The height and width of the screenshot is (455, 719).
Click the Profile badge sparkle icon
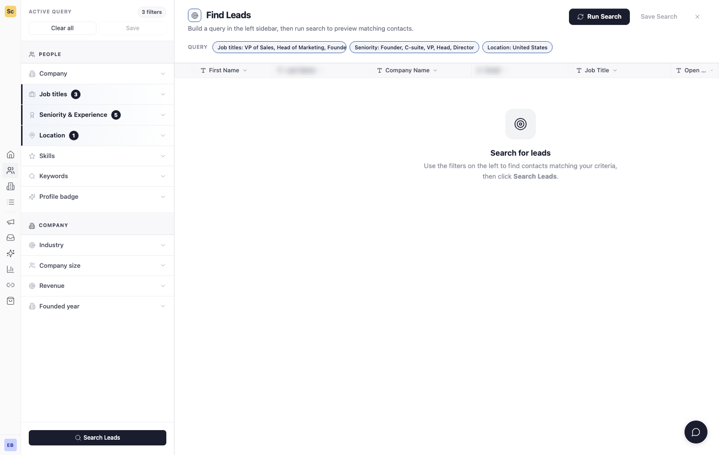pos(32,197)
